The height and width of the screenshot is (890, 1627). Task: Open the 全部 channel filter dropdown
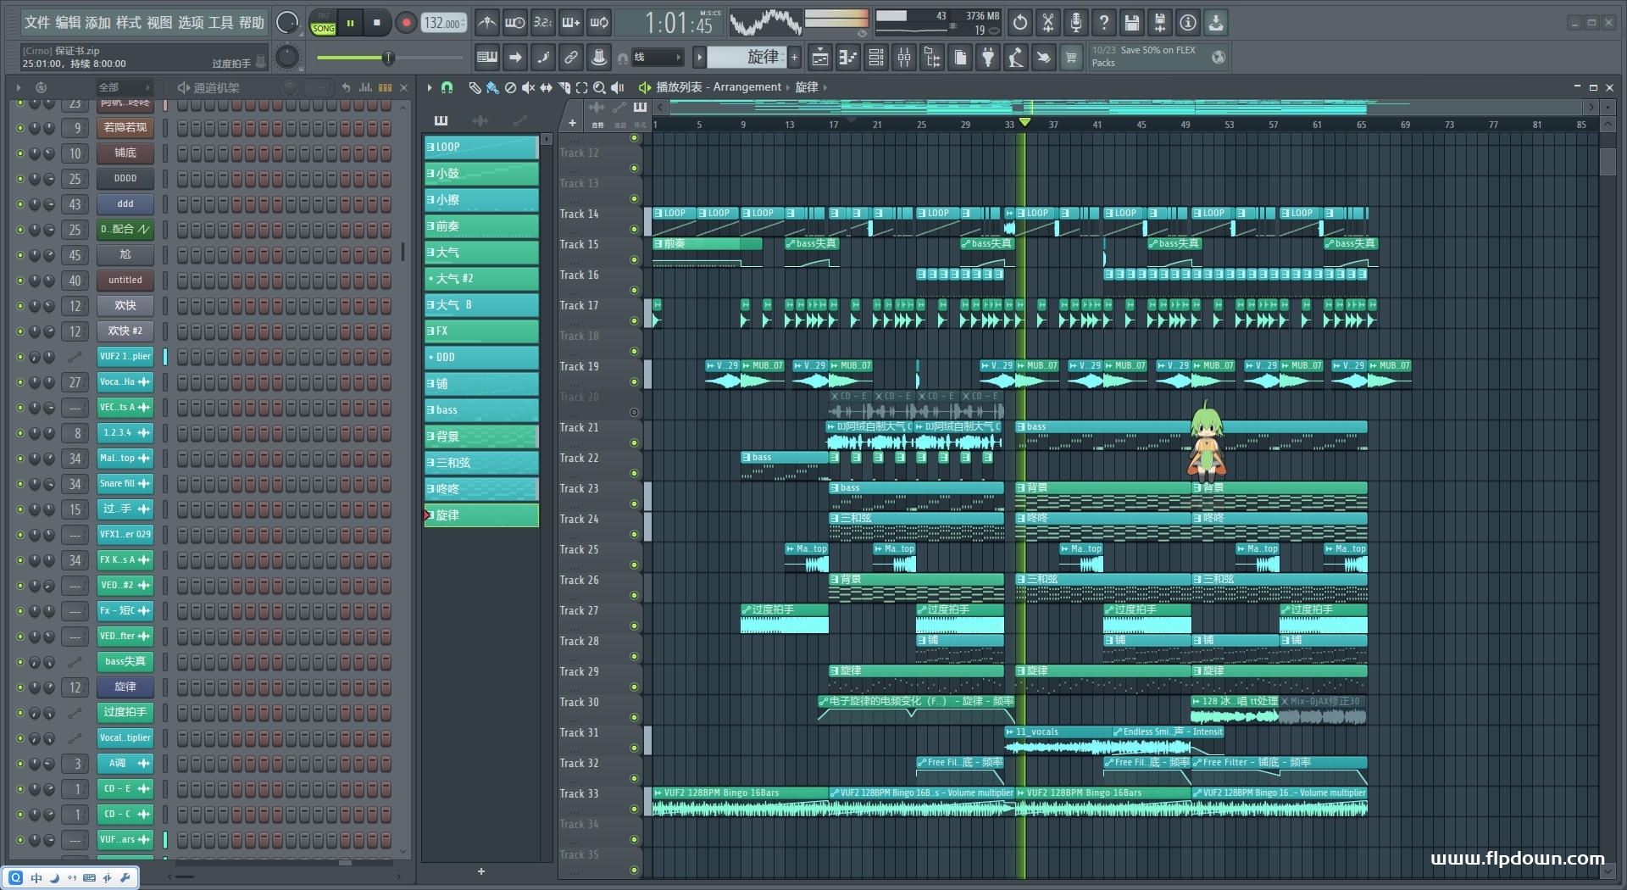(x=123, y=87)
